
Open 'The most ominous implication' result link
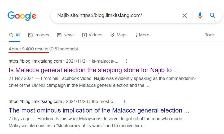pos(99,110)
